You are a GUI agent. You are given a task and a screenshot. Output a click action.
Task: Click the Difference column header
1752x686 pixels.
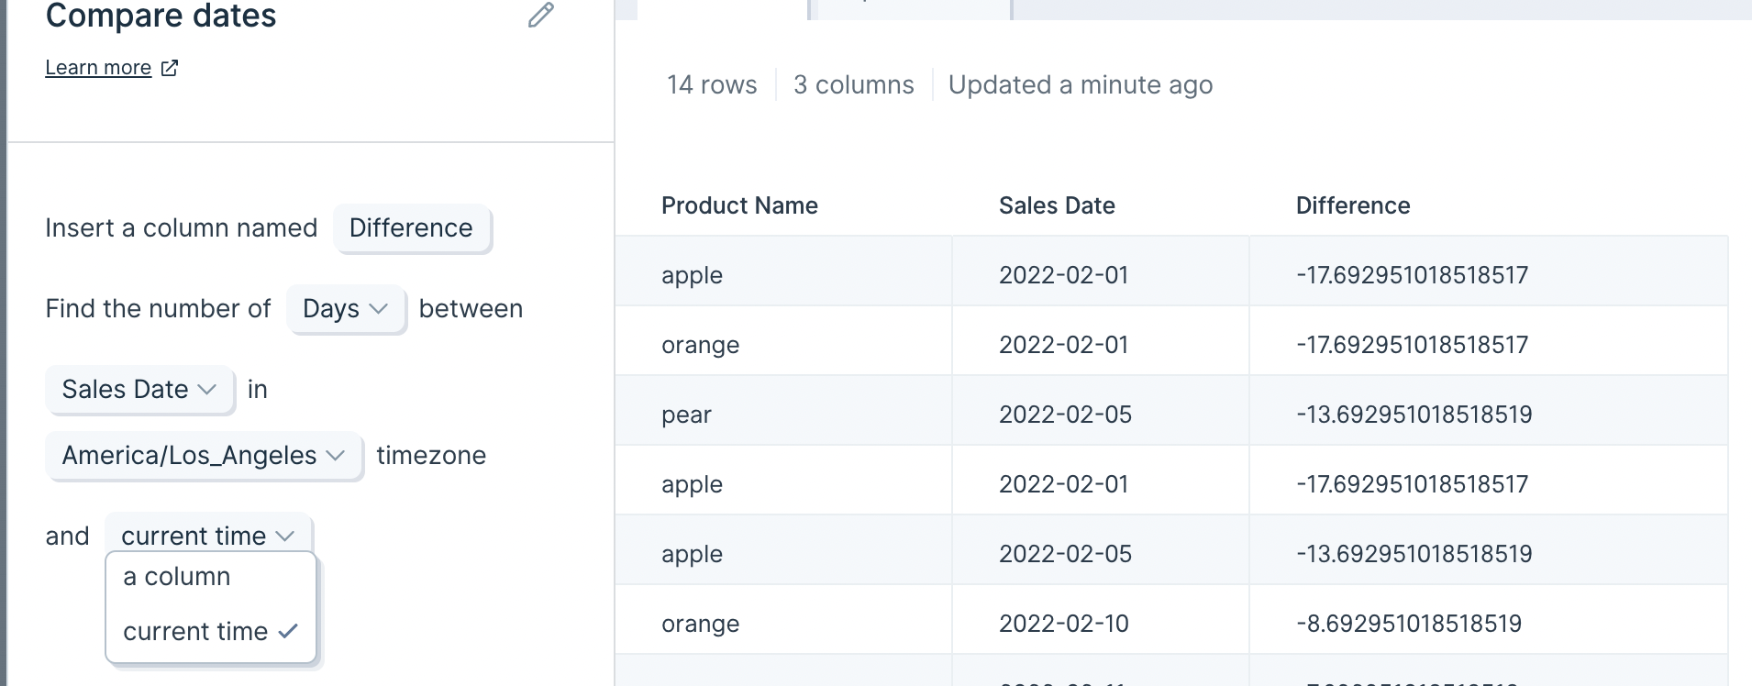(x=1353, y=205)
